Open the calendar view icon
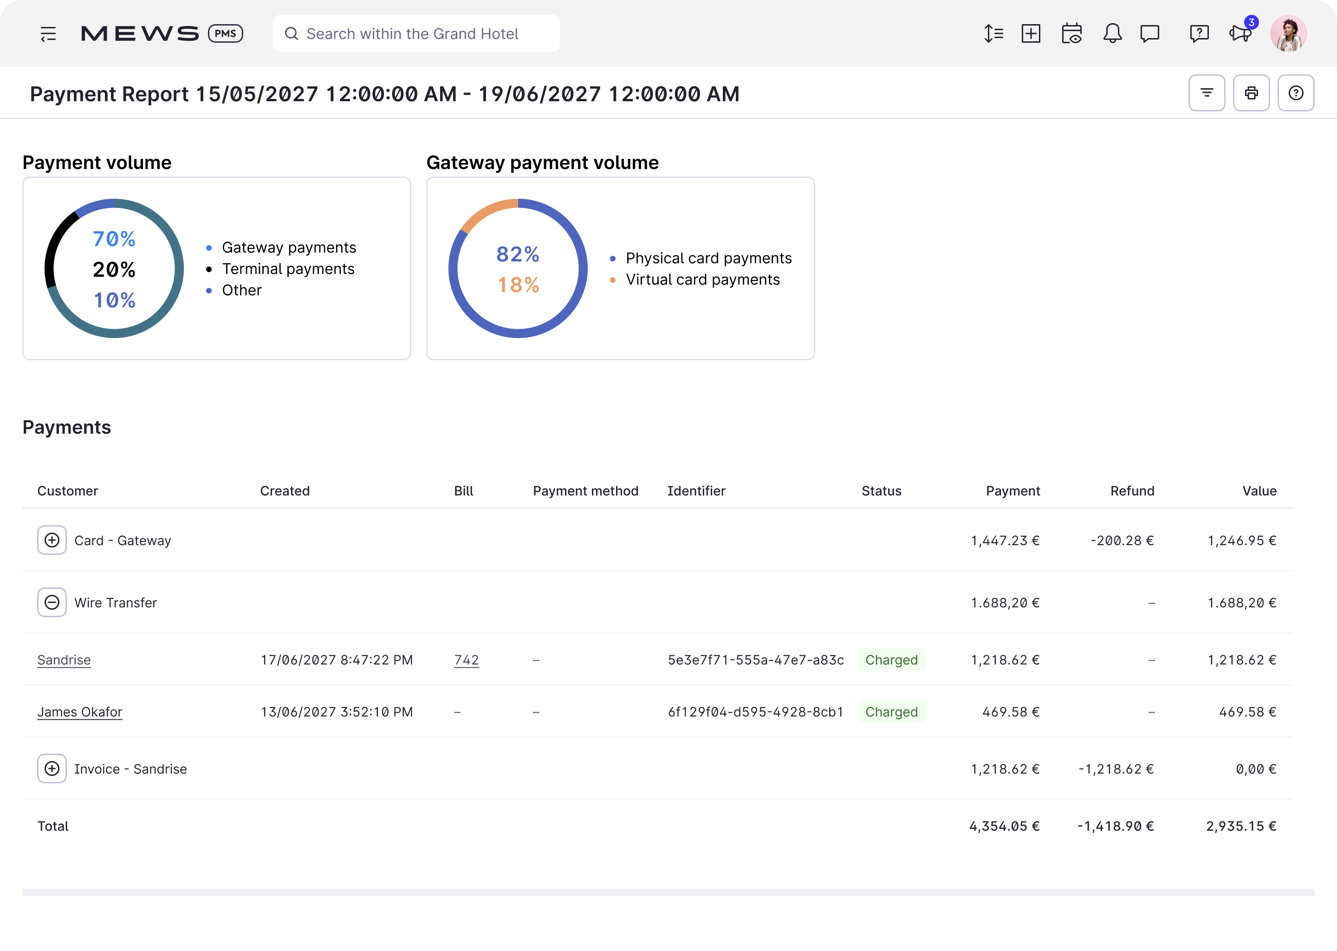 click(x=1072, y=33)
